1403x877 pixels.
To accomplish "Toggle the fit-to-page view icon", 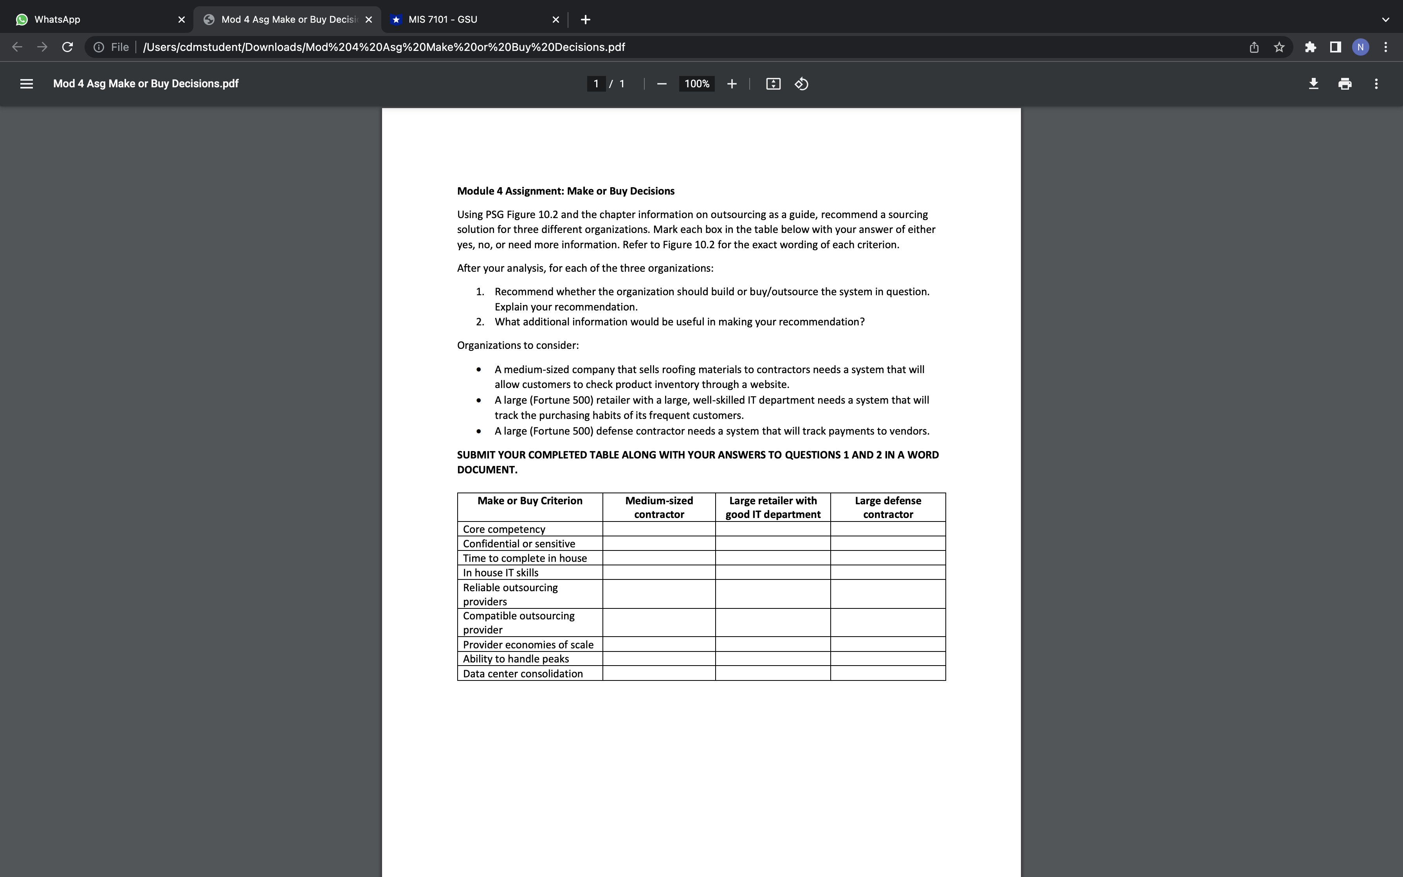I will tap(772, 84).
